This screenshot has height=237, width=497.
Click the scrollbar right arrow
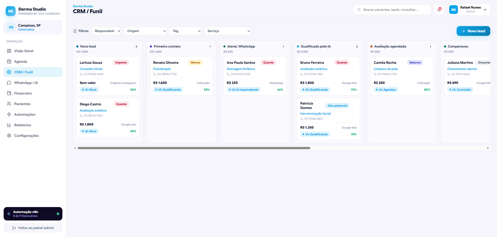point(488,148)
